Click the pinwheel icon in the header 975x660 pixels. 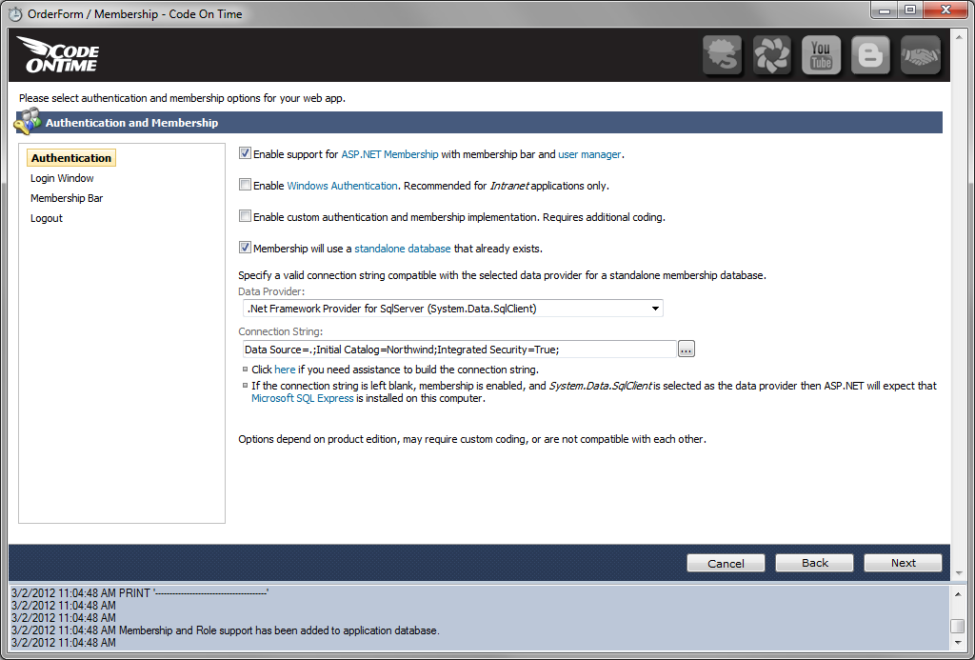pos(771,54)
